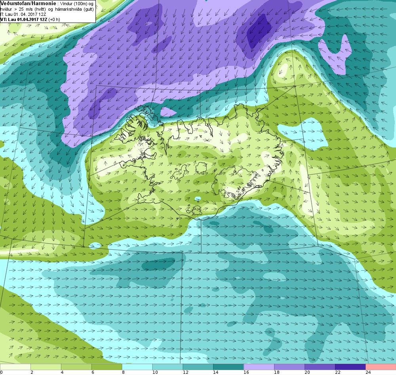Click the pale cyan 8–10 m/s legend swatch
This screenshot has width=396, height=375.
click(x=137, y=367)
